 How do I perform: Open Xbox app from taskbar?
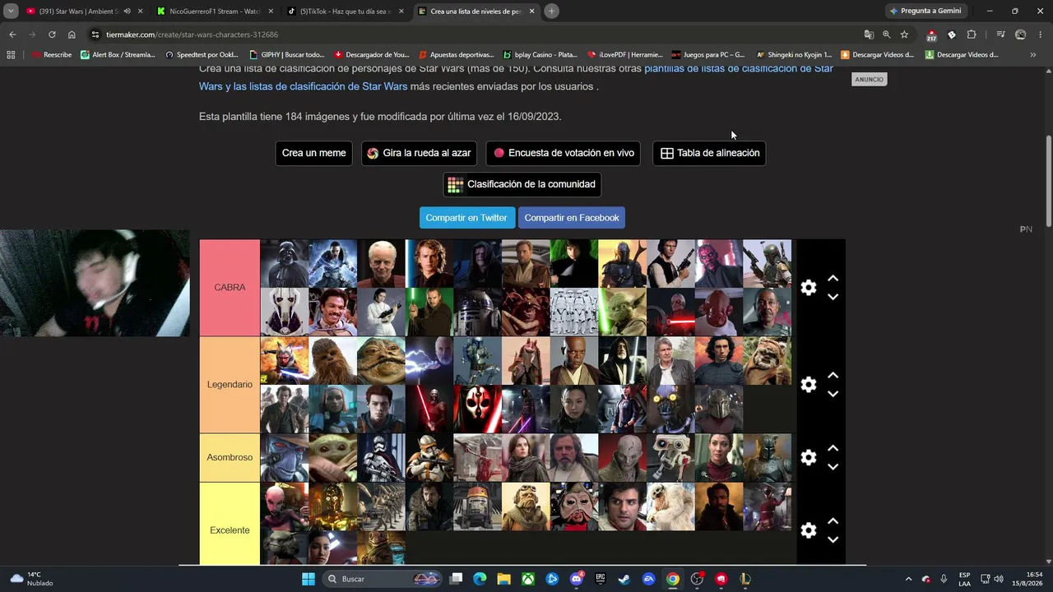click(x=528, y=579)
